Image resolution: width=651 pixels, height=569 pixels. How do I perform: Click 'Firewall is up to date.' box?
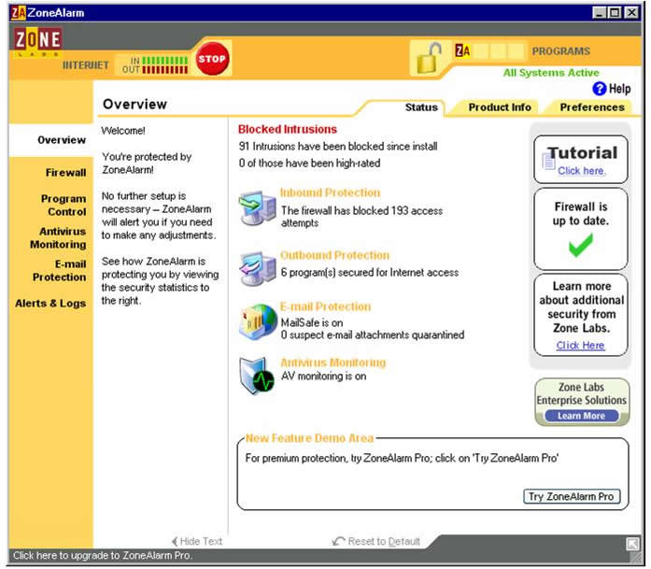tap(580, 229)
